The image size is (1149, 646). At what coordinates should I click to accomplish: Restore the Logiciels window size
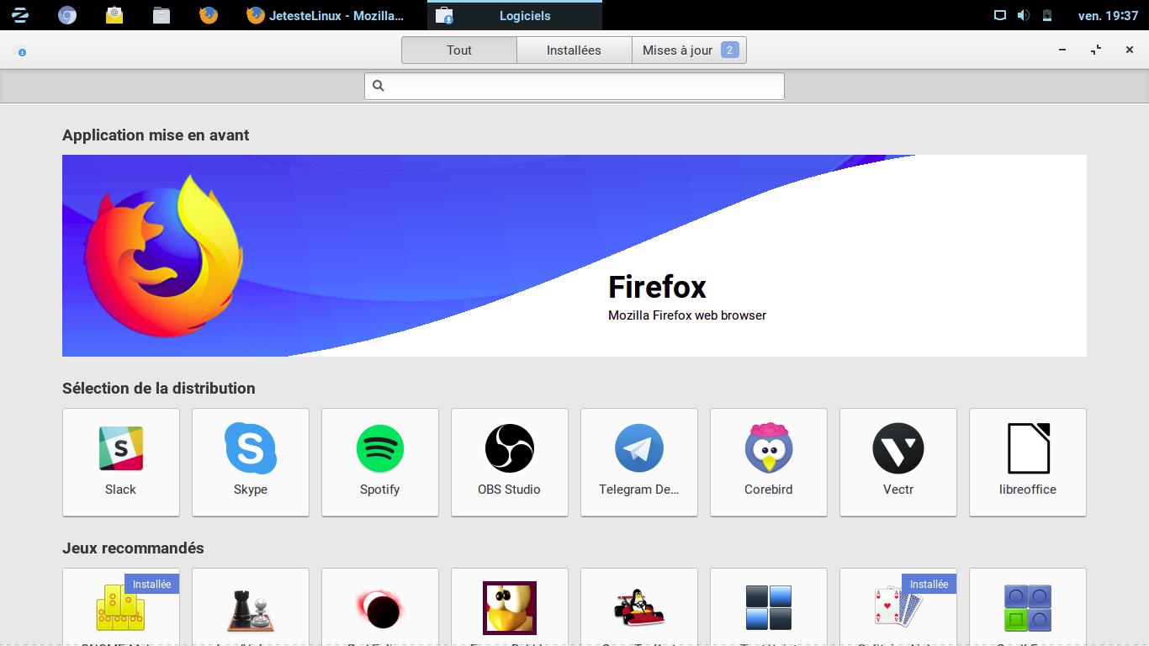tap(1096, 50)
